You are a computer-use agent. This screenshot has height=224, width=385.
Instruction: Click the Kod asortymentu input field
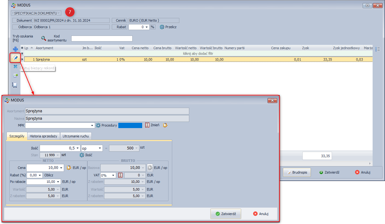coord(102,38)
